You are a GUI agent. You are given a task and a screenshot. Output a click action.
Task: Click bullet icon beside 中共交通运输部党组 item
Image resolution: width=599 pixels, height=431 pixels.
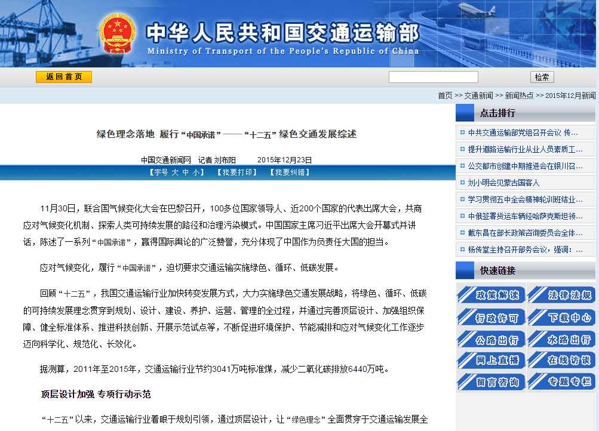pos(462,133)
